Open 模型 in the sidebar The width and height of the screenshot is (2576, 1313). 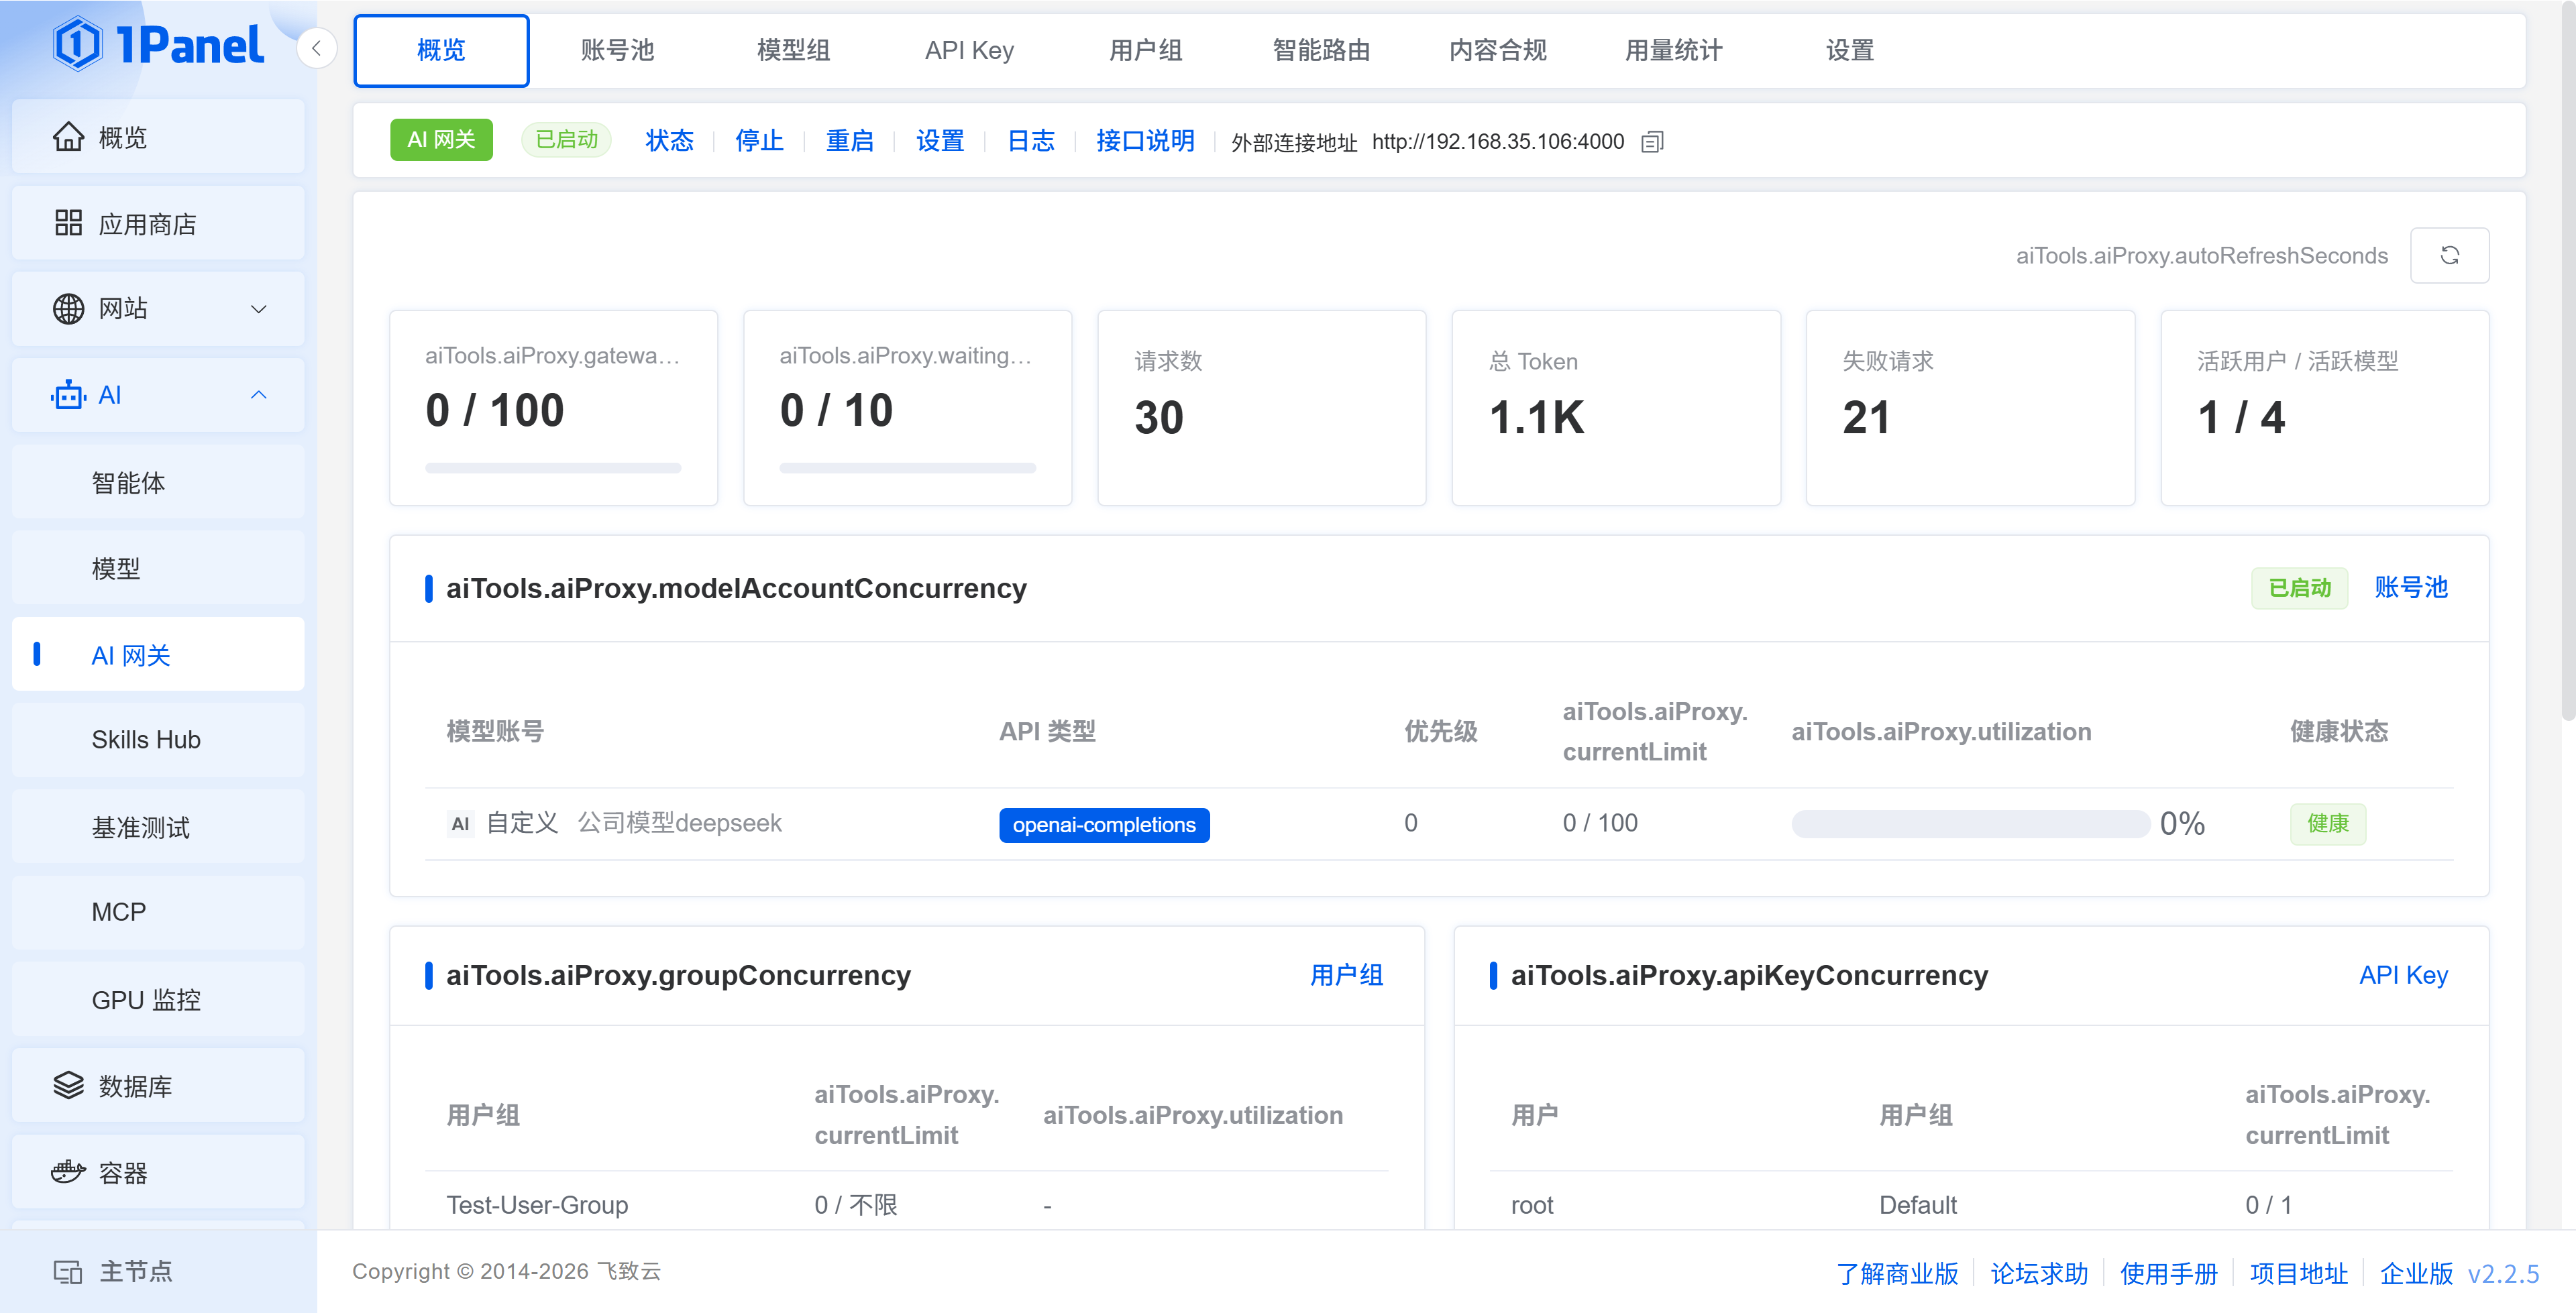(158, 568)
